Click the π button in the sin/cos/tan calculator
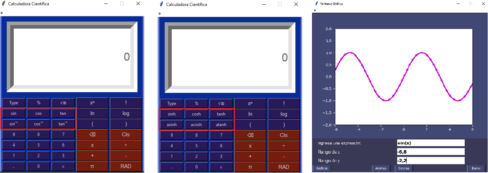 [x=92, y=166]
